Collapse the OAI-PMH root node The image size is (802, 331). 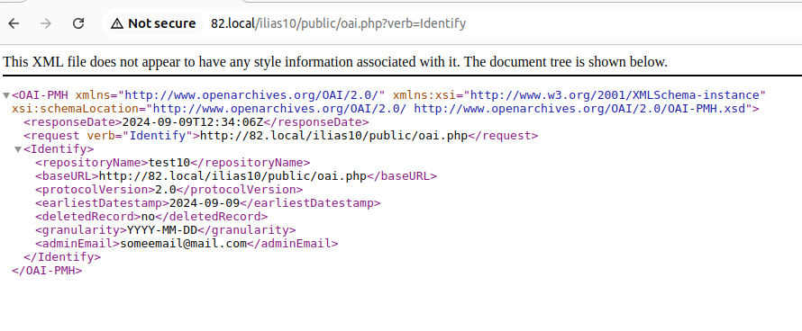click(x=6, y=95)
